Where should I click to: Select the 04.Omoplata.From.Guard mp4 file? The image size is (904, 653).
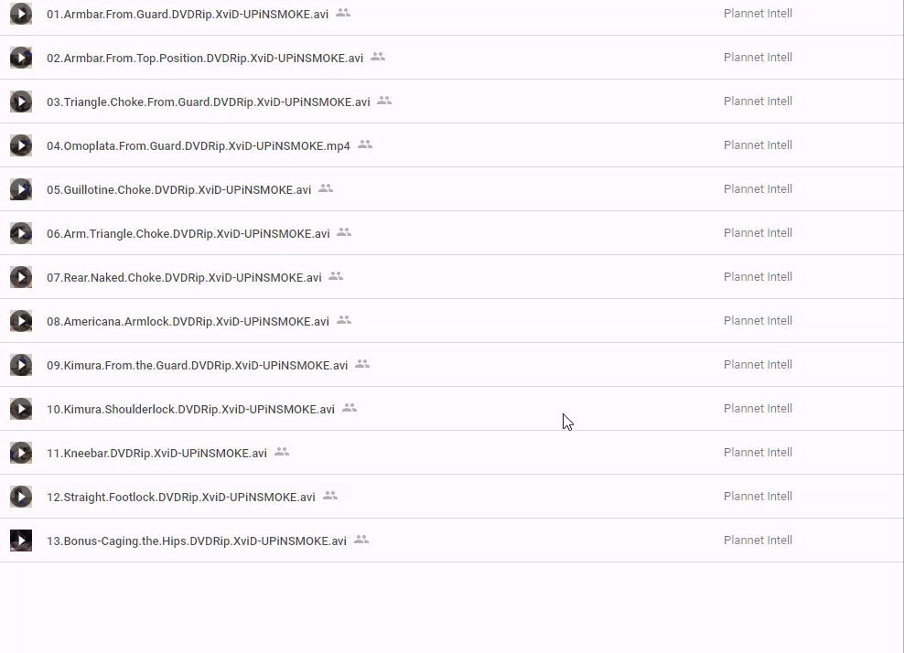click(198, 145)
